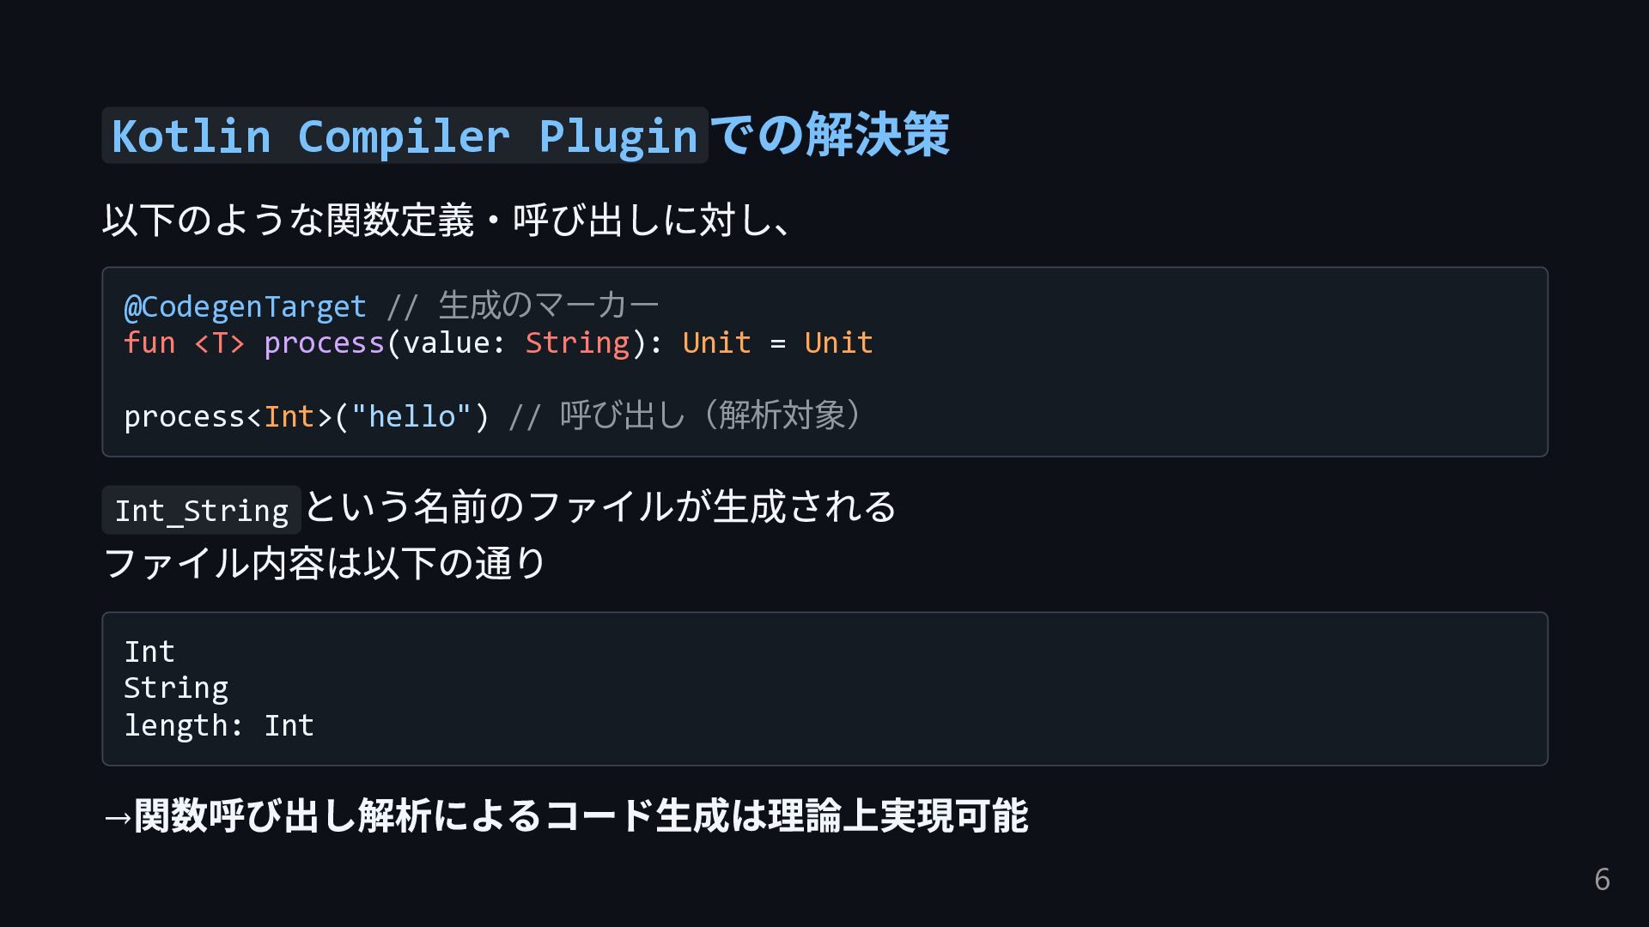The width and height of the screenshot is (1649, 927).
Task: Click the String parameter type in the function definition
Action: point(577,343)
